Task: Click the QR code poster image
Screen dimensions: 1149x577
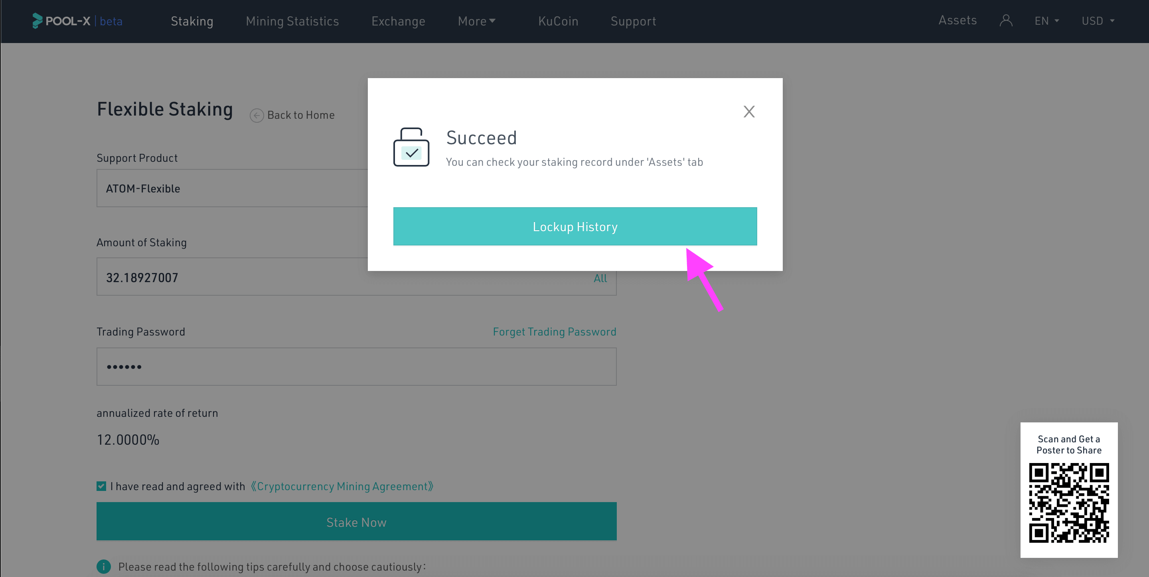Action: (x=1069, y=502)
